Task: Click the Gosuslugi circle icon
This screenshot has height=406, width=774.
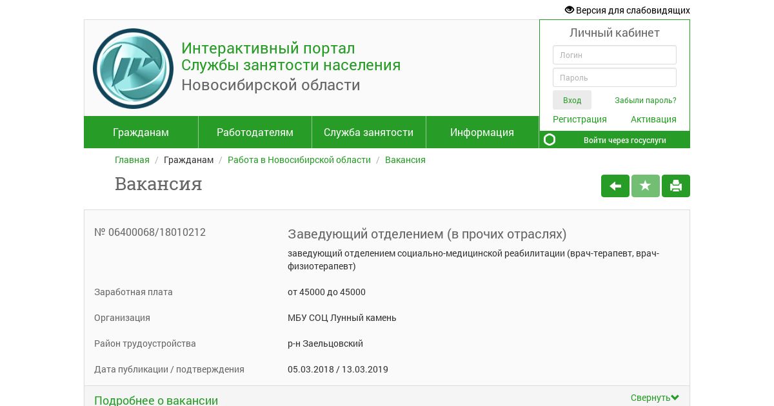Action: point(550,140)
